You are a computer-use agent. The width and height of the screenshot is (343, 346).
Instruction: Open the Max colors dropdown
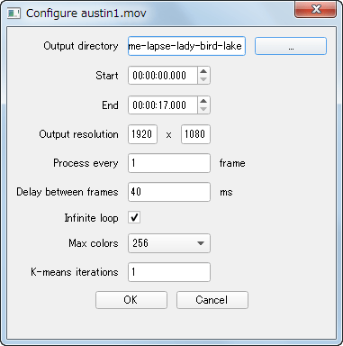pyautogui.click(x=169, y=243)
